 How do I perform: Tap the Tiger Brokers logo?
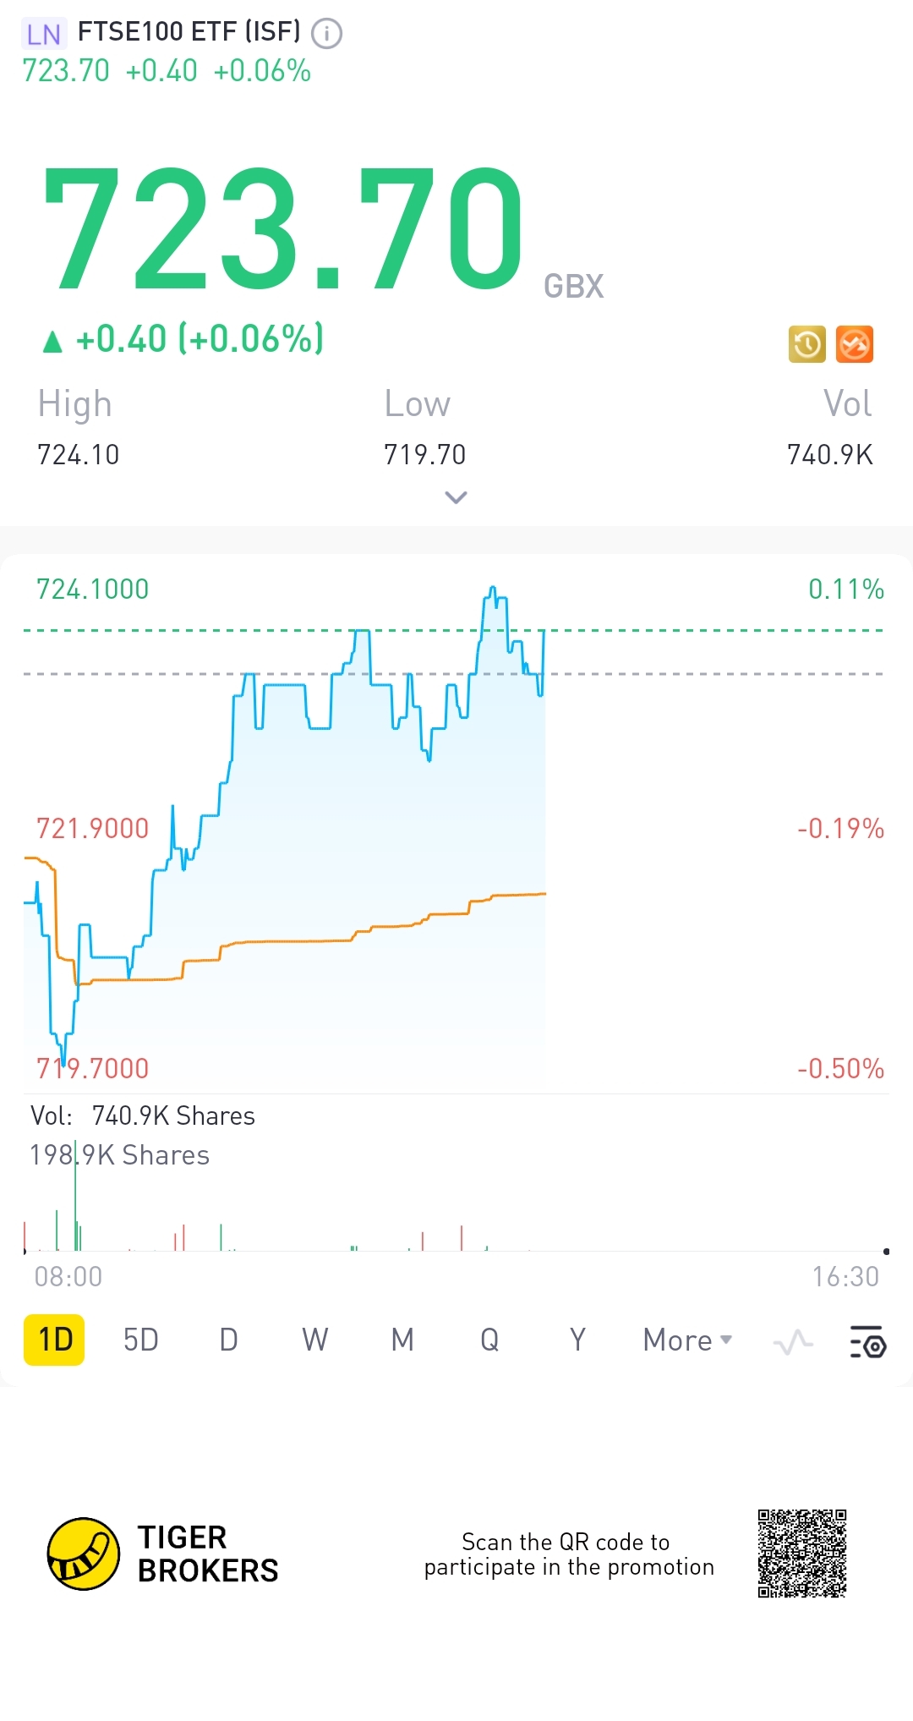pyautogui.click(x=83, y=1554)
